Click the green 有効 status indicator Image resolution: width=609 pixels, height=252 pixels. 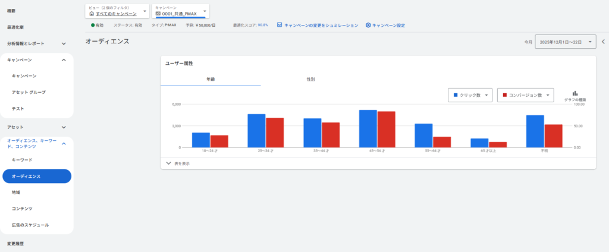93,26
